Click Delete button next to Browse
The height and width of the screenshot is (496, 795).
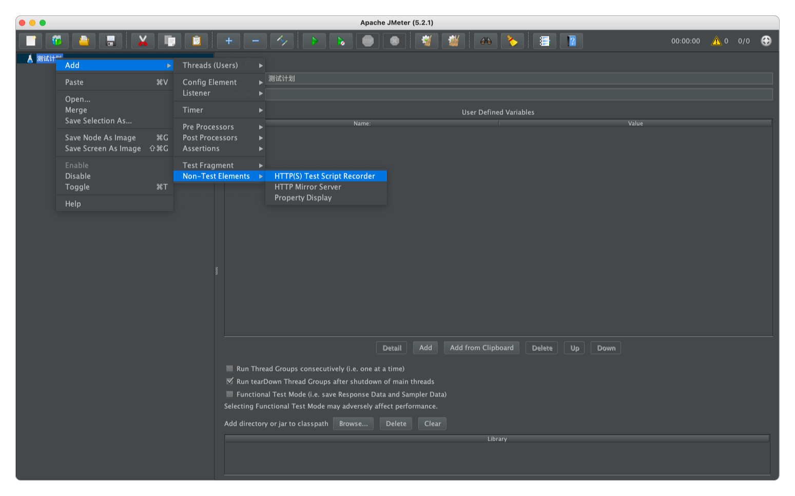(396, 424)
